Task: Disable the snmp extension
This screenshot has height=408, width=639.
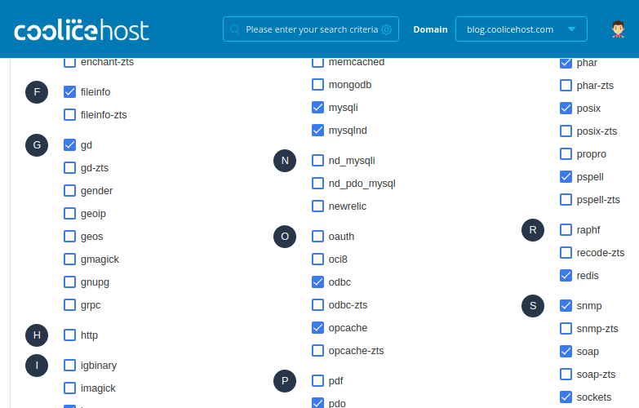Action: 566,306
